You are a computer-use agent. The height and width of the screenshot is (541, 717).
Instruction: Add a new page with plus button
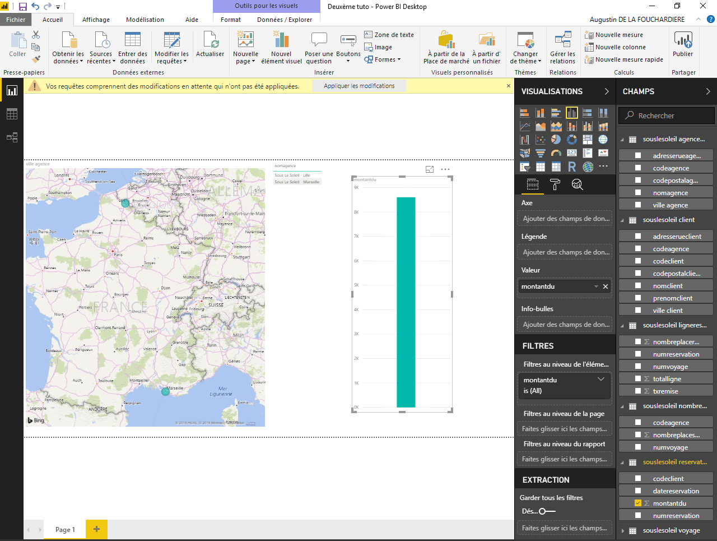pyautogui.click(x=96, y=529)
